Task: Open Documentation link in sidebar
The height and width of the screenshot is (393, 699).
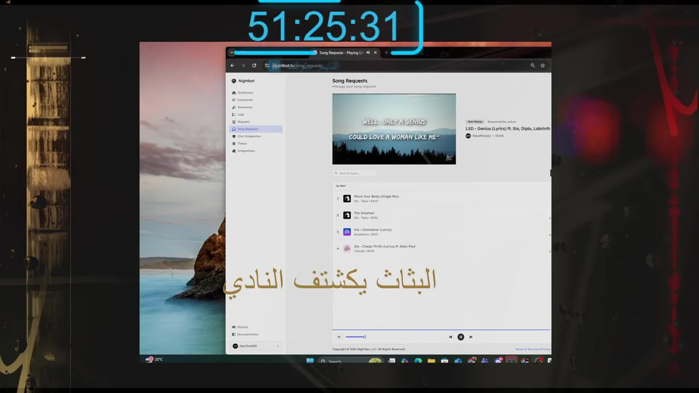Action: click(245, 334)
